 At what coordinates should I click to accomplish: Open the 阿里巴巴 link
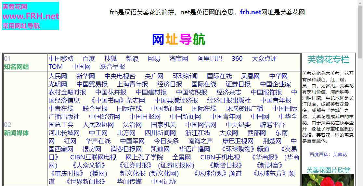(x=210, y=58)
